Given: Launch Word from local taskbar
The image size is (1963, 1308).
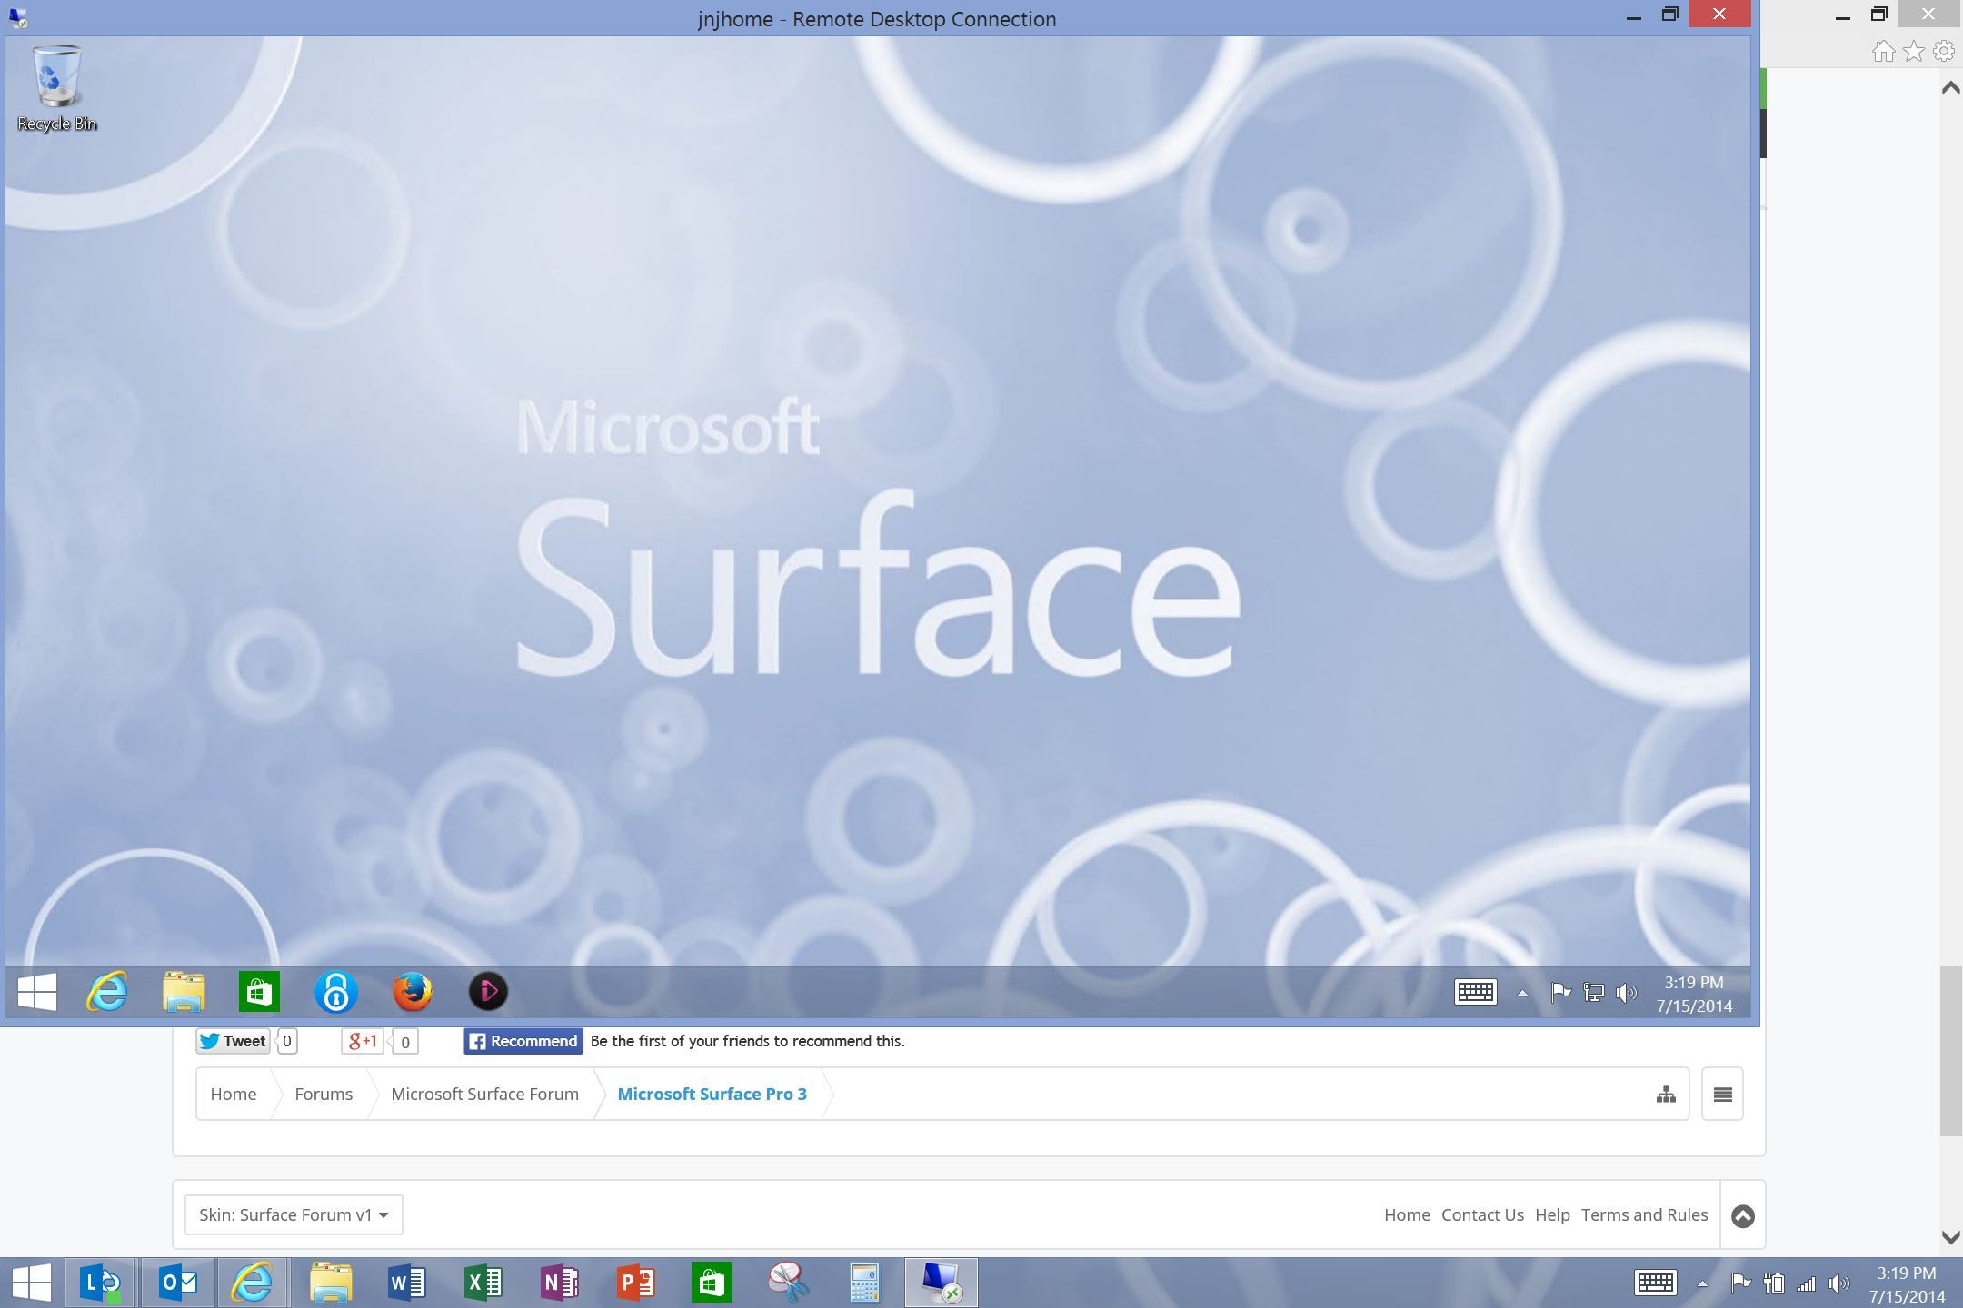Looking at the screenshot, I should point(407,1283).
